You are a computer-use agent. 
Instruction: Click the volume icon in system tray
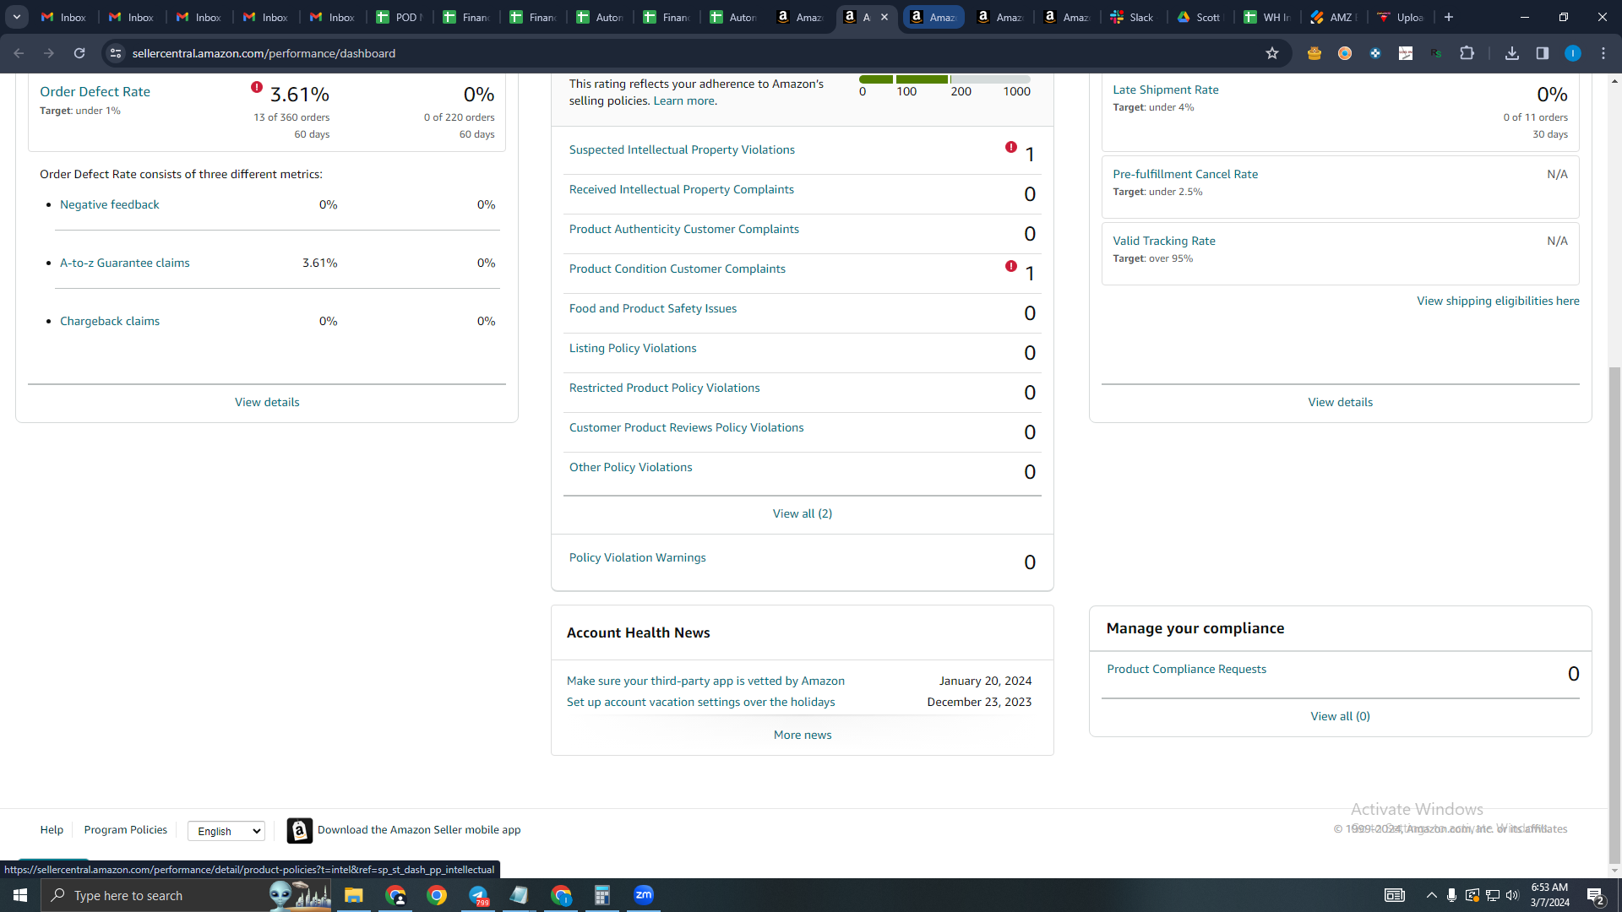pos(1512,895)
